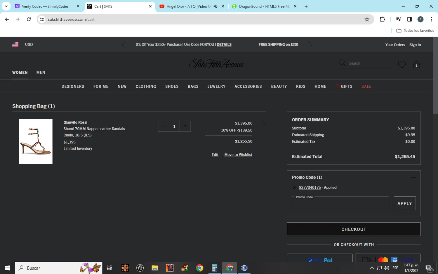Click the page vertical scrollbar

[435, 75]
